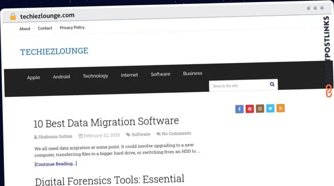Open the Apple menu item
Viewport: 334px width, 186px height.
tap(33, 78)
